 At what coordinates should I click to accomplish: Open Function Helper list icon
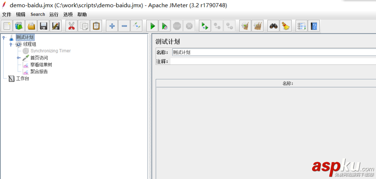click(302, 26)
